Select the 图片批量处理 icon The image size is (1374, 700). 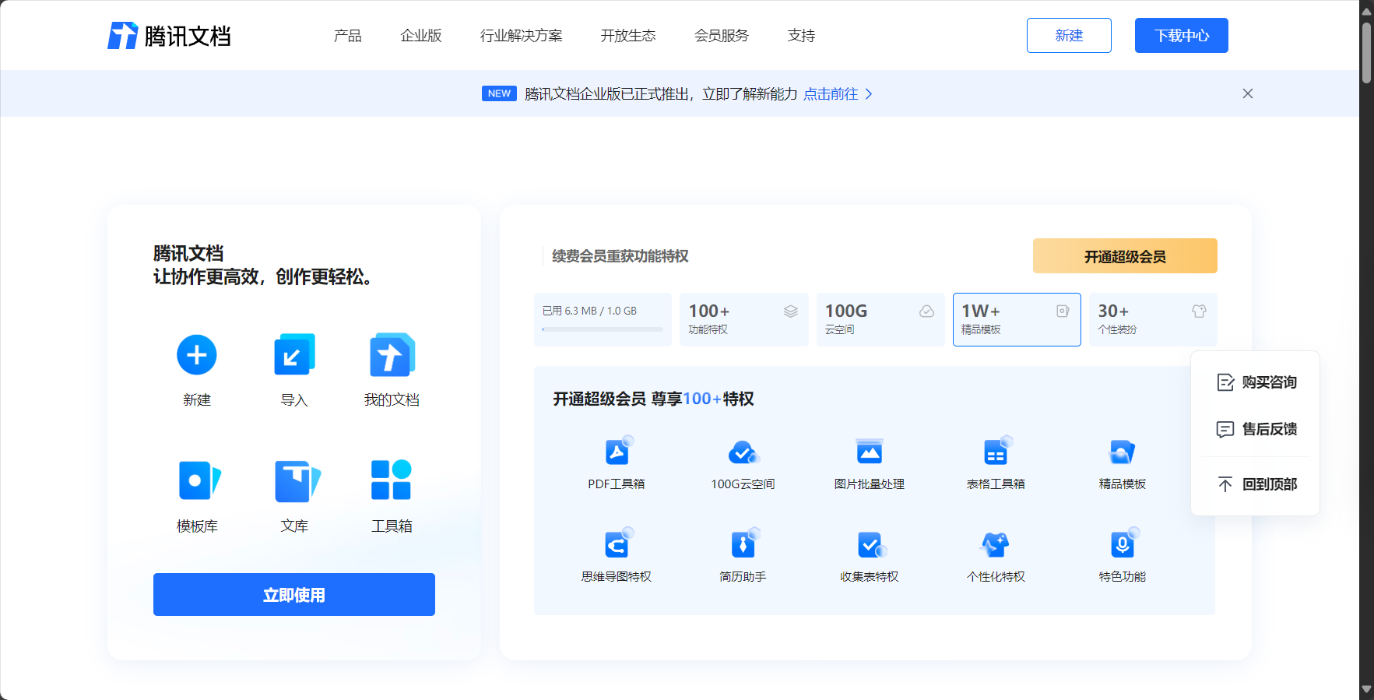click(x=870, y=452)
